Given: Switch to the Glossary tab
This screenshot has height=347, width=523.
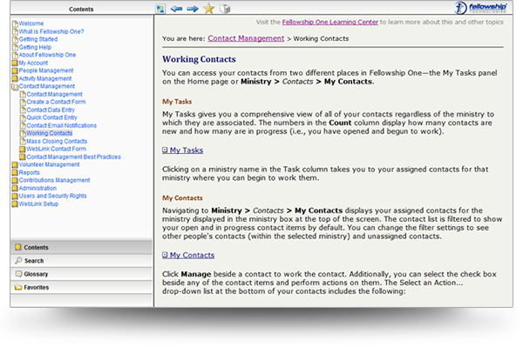Looking at the screenshot, I should click(x=81, y=274).
